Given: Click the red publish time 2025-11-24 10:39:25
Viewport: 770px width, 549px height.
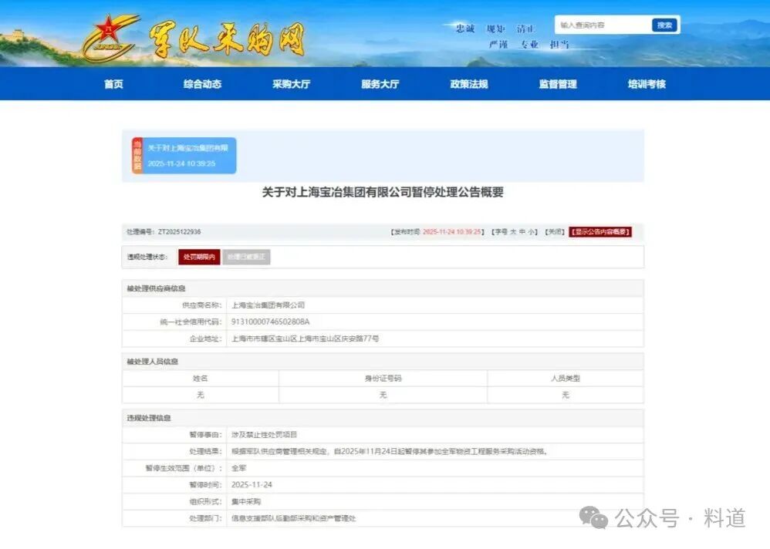Looking at the screenshot, I should click(x=452, y=231).
